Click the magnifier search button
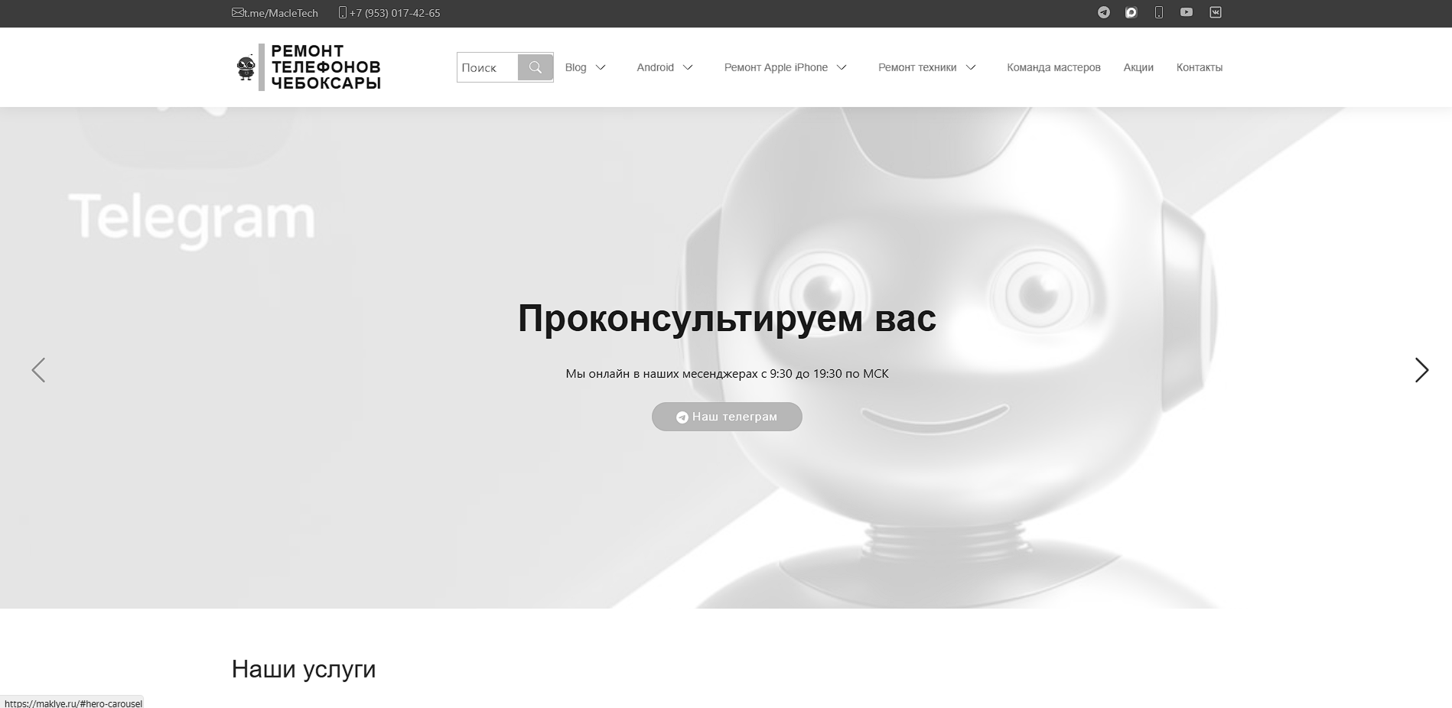1452x708 pixels. 536,67
